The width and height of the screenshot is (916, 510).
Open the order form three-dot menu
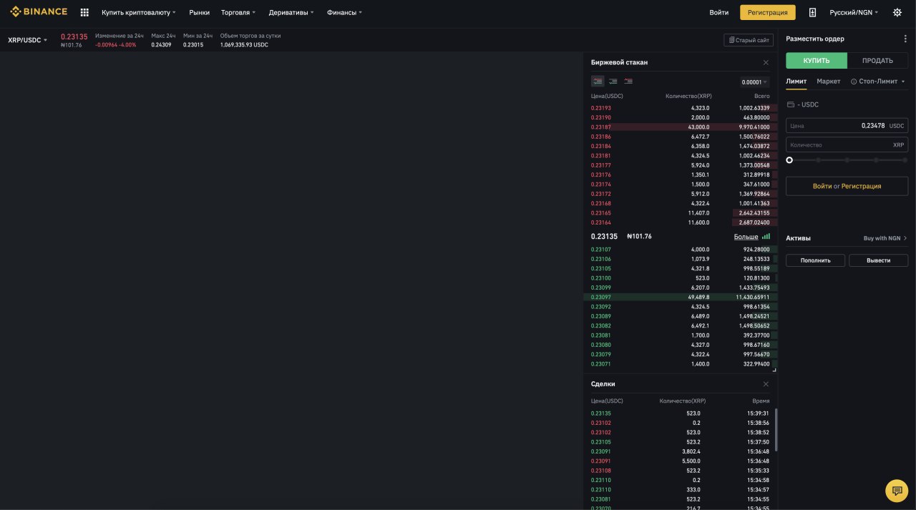905,39
